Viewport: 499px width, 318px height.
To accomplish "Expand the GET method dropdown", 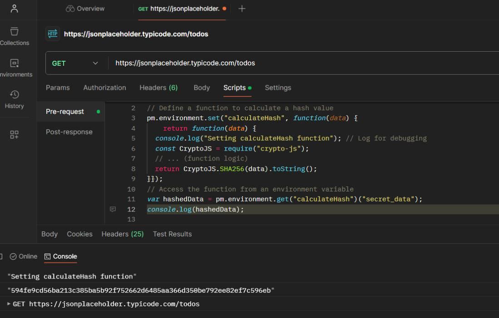I will coord(76,63).
